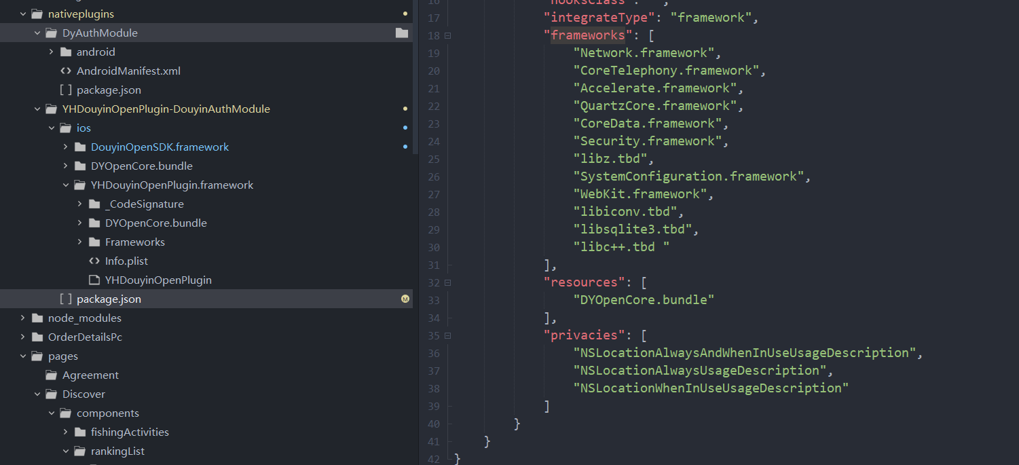Collapse the ios folder chevron
1019x465 pixels.
coord(52,128)
